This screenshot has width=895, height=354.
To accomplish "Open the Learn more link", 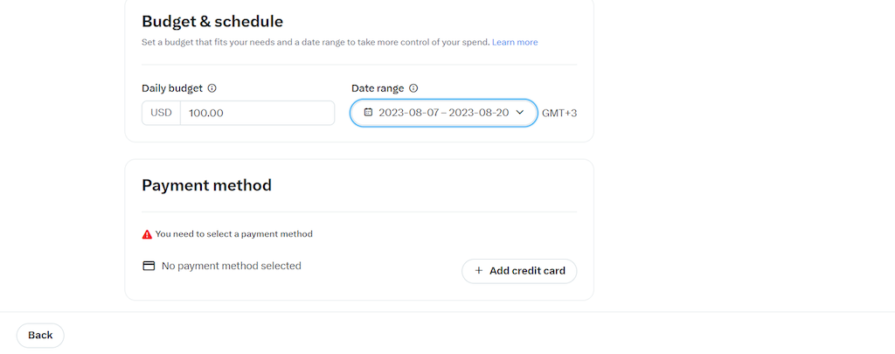I will (515, 42).
